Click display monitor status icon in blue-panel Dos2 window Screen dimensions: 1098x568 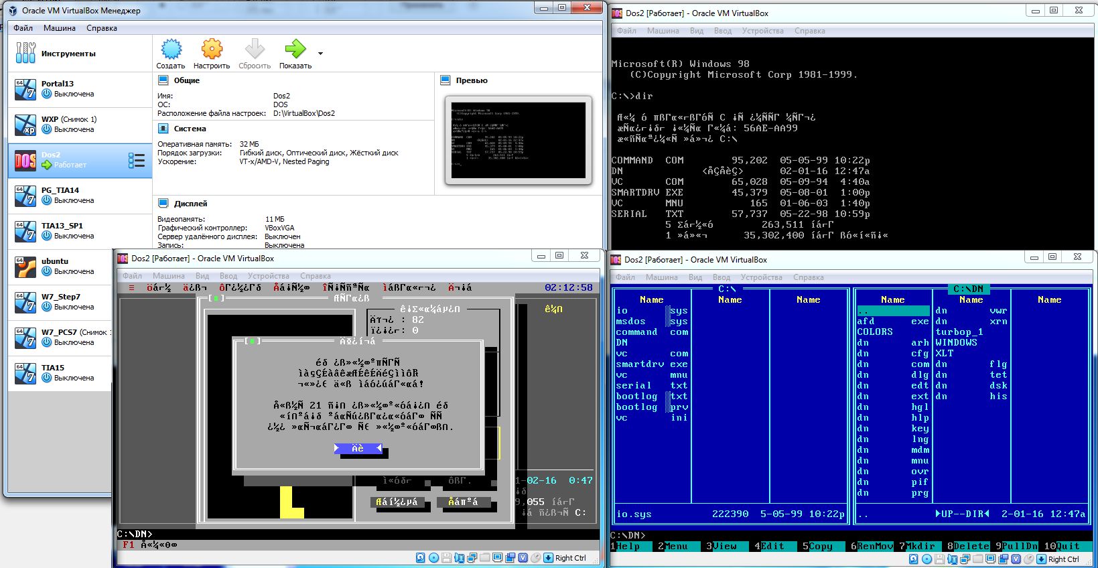(x=990, y=559)
